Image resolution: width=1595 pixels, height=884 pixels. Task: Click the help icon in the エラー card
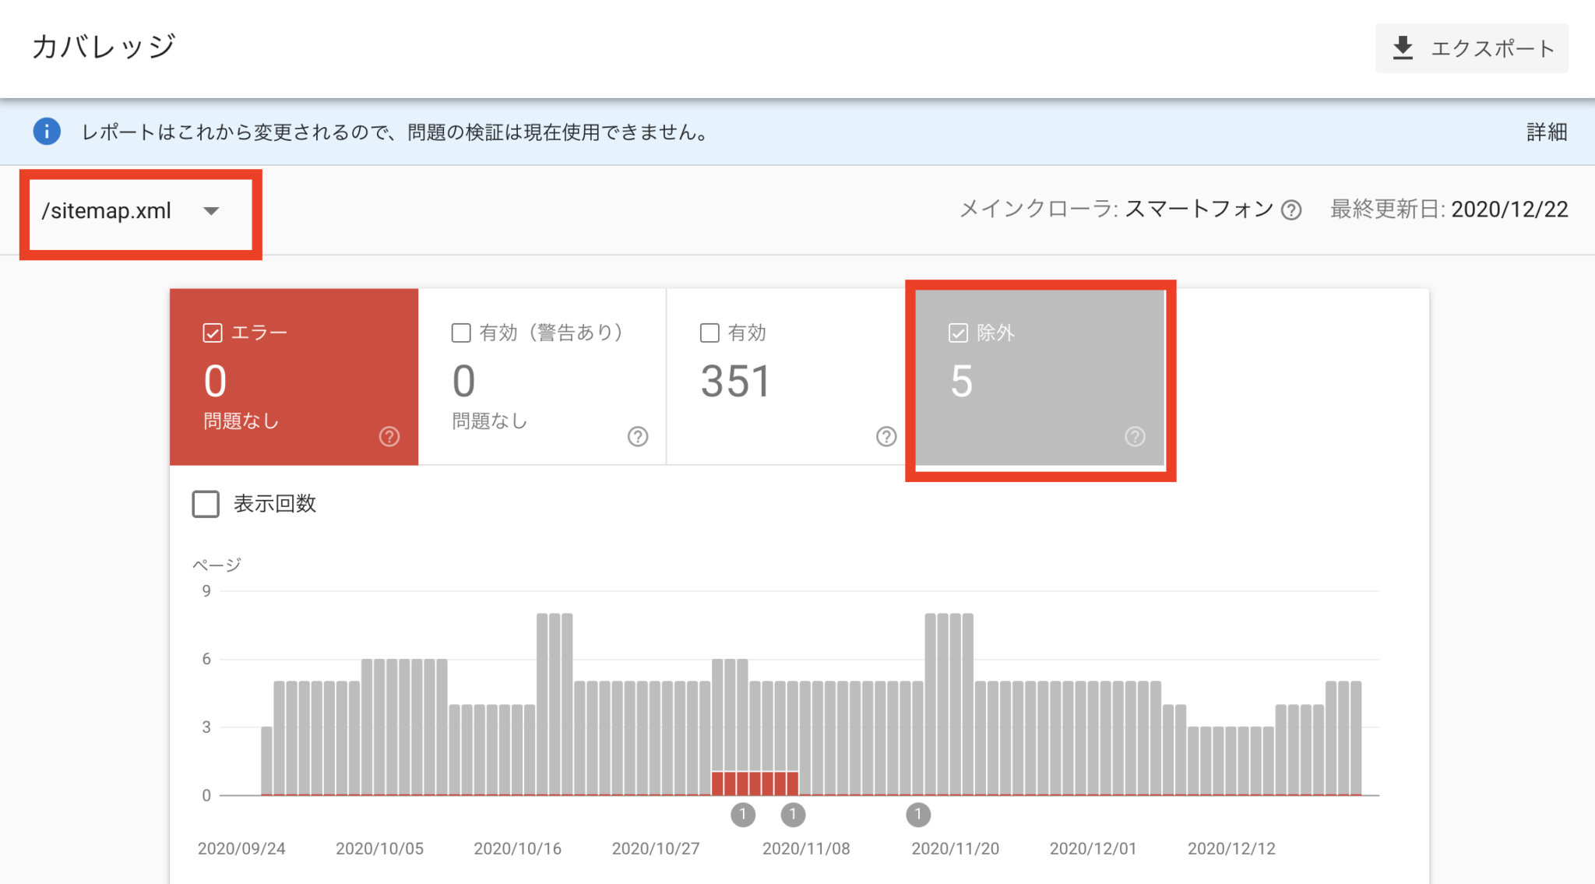coord(389,436)
